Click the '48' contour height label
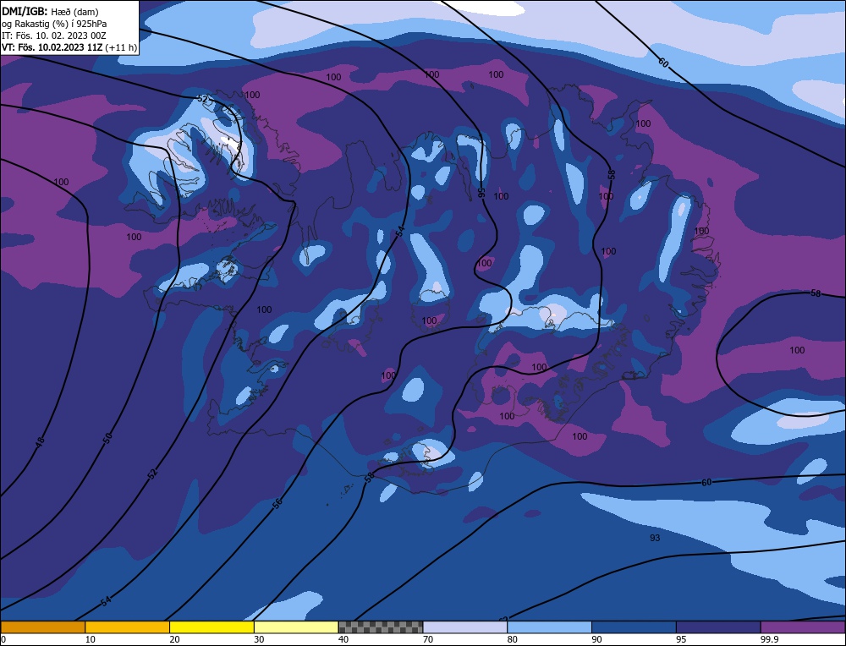846x646 pixels. (40, 443)
